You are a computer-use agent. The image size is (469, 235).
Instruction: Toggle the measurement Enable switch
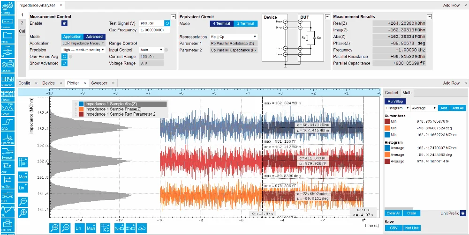coord(64,23)
